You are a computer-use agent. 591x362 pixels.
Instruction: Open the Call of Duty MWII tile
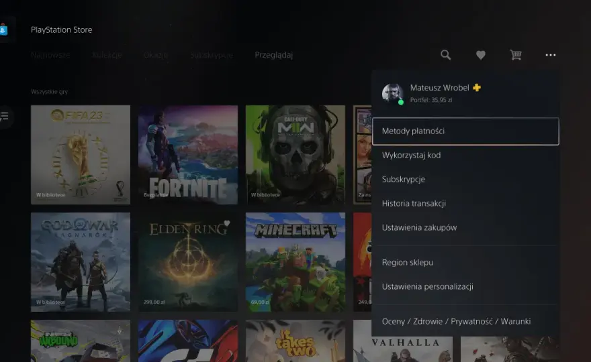(x=295, y=155)
